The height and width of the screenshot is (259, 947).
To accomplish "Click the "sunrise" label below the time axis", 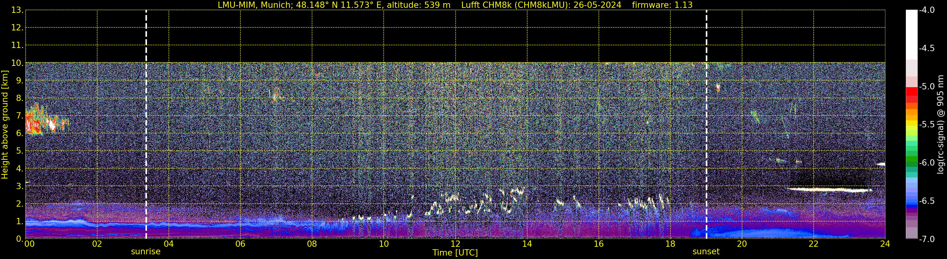I will coord(145,252).
